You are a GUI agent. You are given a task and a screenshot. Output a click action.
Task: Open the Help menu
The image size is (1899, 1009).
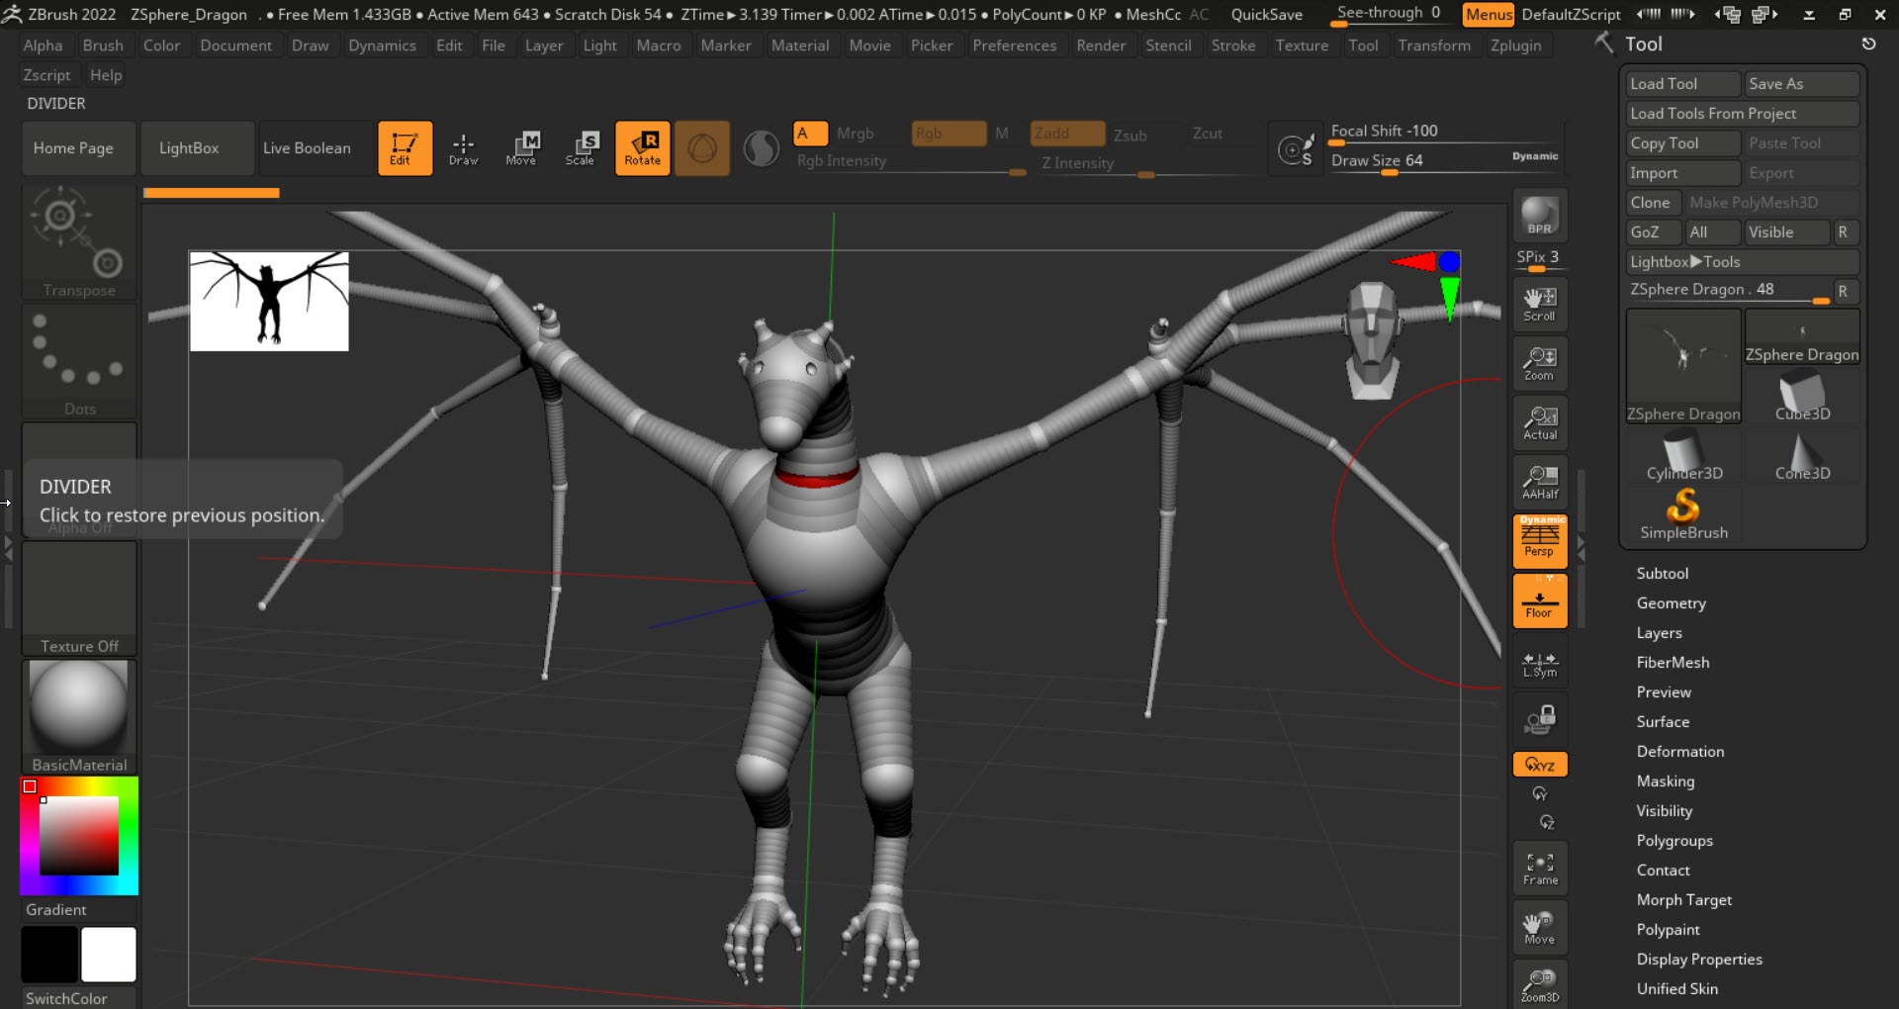pyautogui.click(x=106, y=75)
